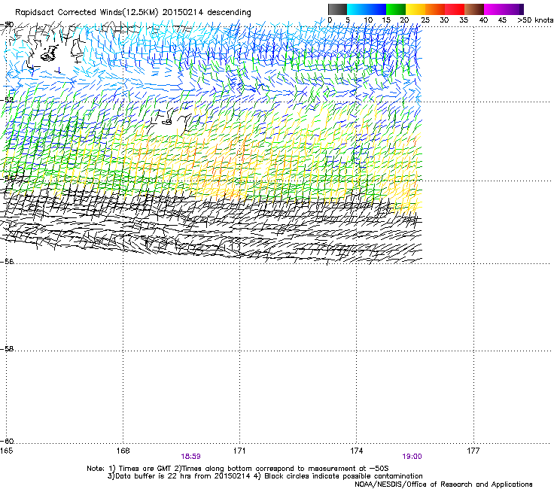Click longitude label '171' on bottom axis

(x=239, y=451)
